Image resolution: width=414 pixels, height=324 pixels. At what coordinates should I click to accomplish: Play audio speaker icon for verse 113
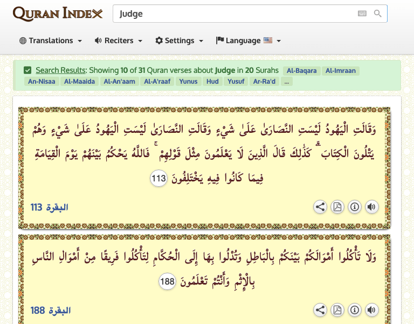[x=371, y=207]
